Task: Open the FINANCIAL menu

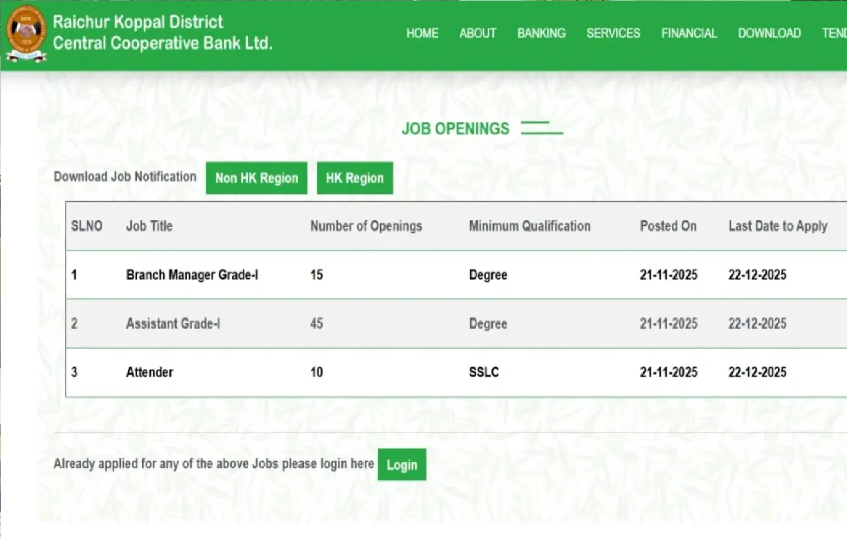Action: pos(689,33)
